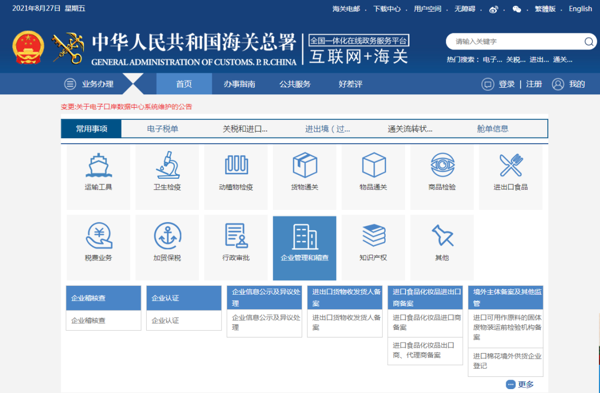Enable 无障碍 accessibility mode

coord(465,9)
